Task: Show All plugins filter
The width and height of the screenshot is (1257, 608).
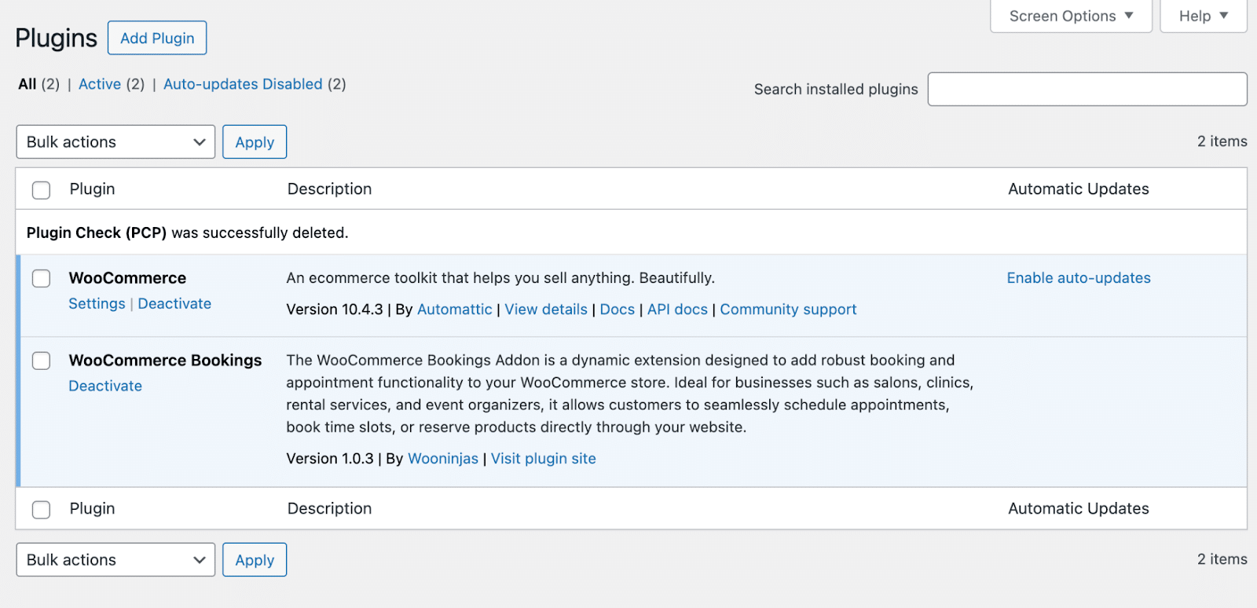Action: [x=27, y=84]
